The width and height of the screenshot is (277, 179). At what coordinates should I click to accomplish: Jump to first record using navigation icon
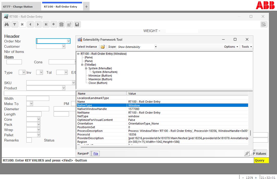click(x=23, y=24)
